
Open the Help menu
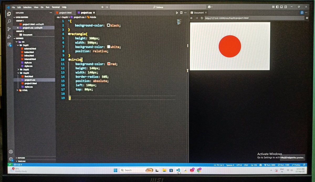(x=64, y=7)
